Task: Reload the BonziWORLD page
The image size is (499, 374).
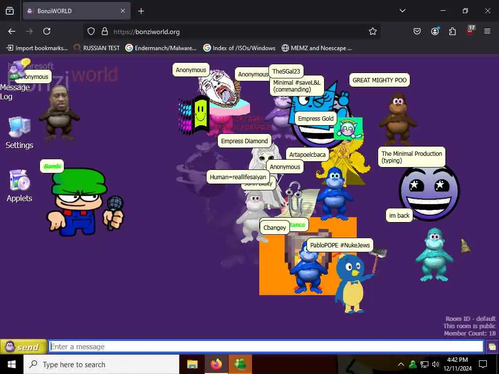Action: point(47,32)
